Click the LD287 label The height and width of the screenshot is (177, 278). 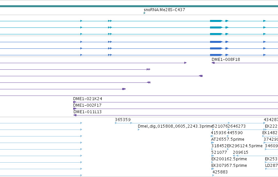pos(271,166)
